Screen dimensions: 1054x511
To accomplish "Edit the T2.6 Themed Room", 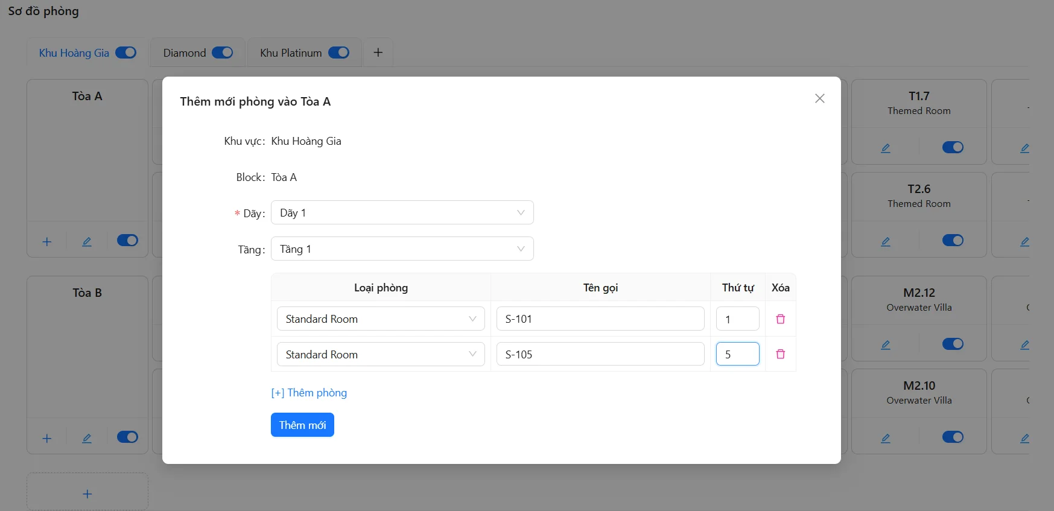I will [x=885, y=241].
